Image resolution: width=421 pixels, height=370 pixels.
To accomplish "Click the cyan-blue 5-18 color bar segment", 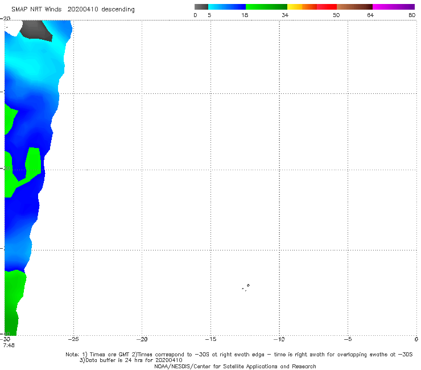I will [227, 7].
